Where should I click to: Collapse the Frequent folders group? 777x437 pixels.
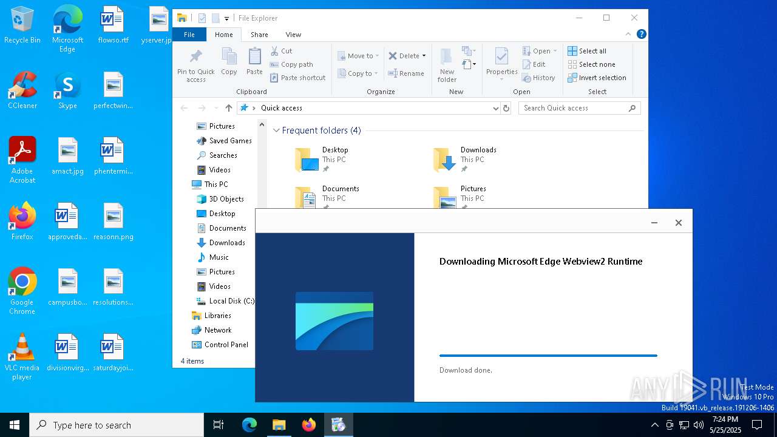pyautogui.click(x=276, y=130)
